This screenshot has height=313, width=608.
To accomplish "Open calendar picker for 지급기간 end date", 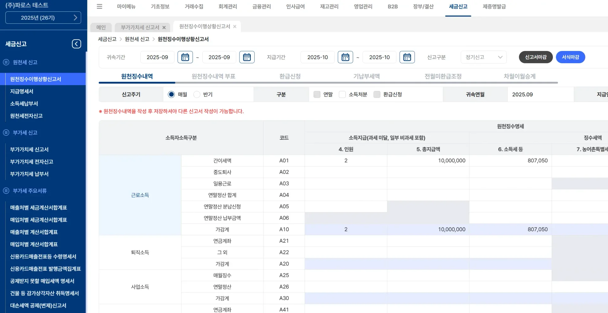I will 407,57.
